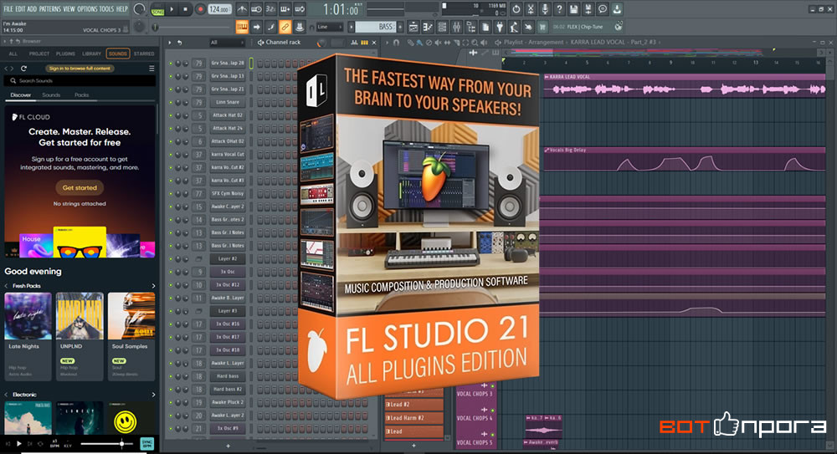The width and height of the screenshot is (837, 454).
Task: Save project with floppy disk icon
Action: tap(574, 9)
